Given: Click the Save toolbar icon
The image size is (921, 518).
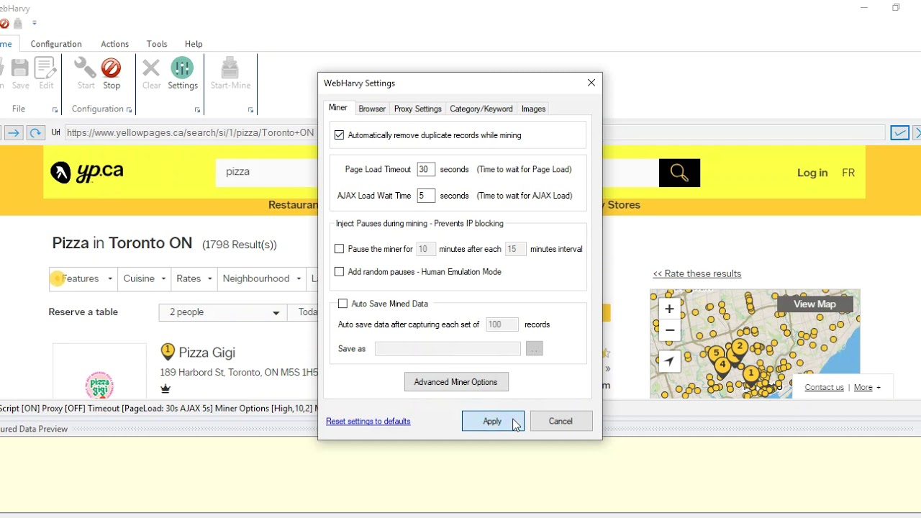Looking at the screenshot, I should click(20, 74).
